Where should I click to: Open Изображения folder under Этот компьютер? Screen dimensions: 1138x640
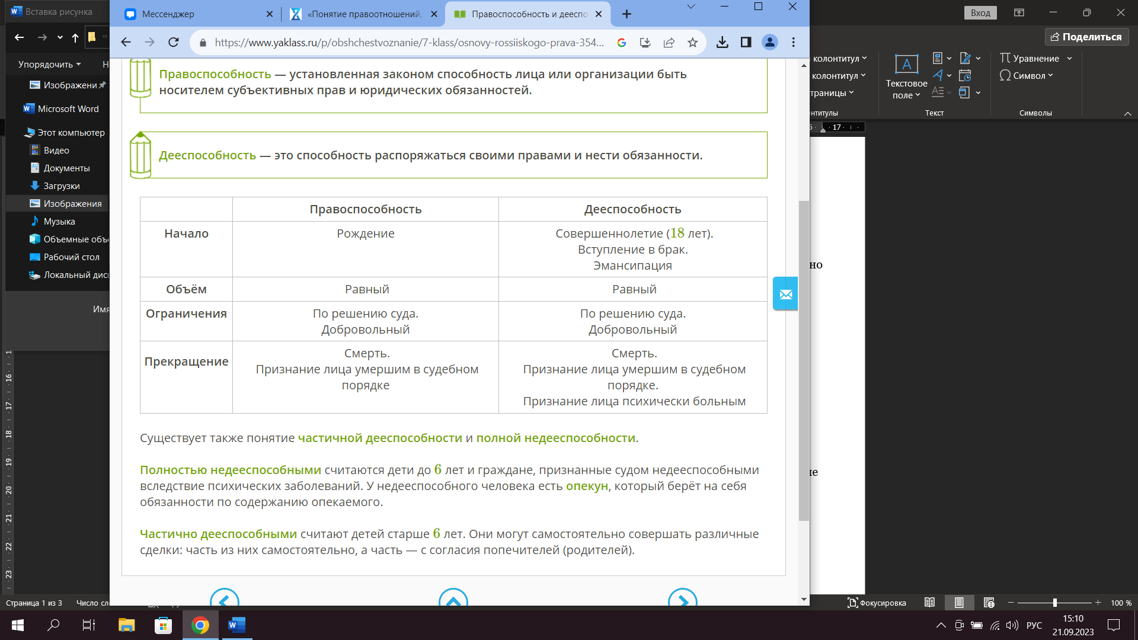pyautogui.click(x=66, y=203)
